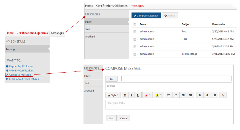This screenshot has width=240, height=130.
Task: Select the Test message checkbox
Action: point(135,54)
